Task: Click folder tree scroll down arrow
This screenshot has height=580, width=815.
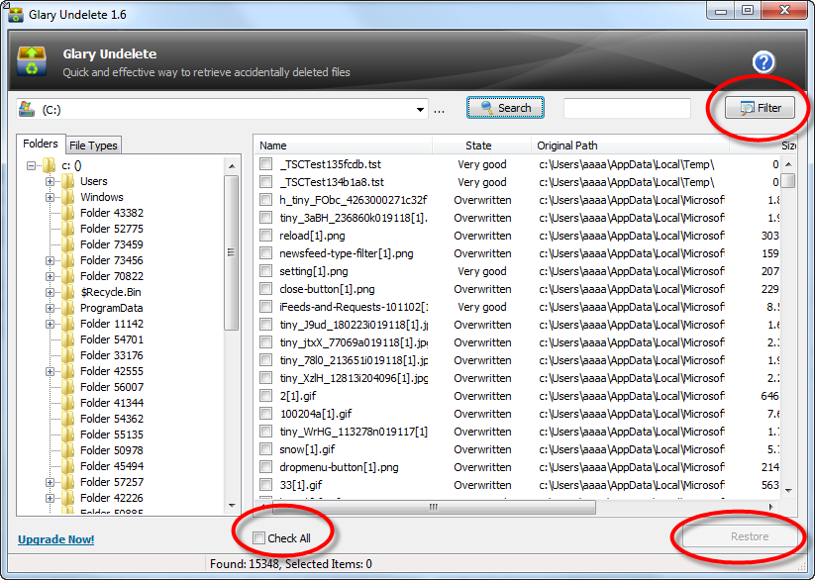Action: coord(232,505)
